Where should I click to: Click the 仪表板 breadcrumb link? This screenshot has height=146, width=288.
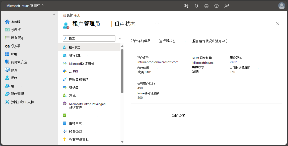pyautogui.click(x=69, y=15)
